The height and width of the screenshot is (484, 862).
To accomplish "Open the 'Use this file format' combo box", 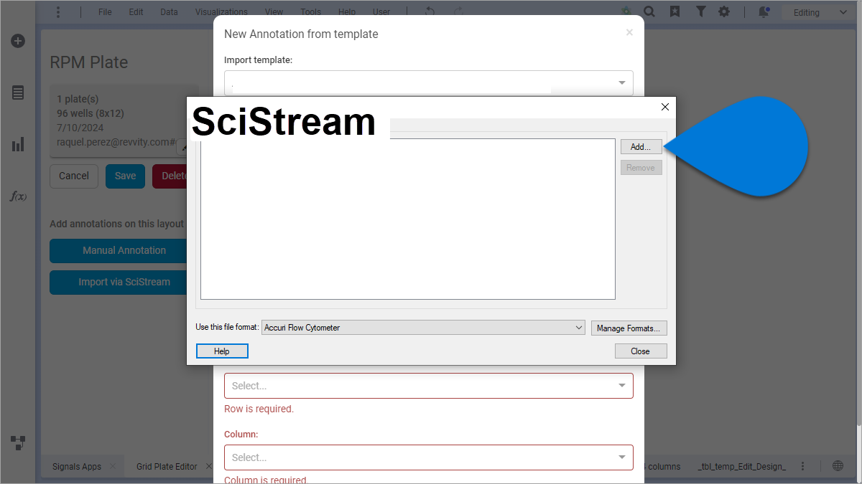I will (424, 328).
